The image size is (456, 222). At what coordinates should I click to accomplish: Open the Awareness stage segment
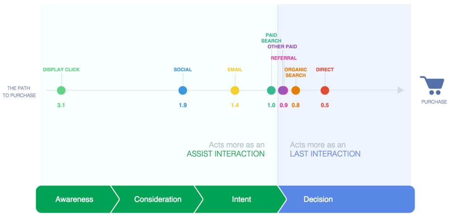point(74,199)
